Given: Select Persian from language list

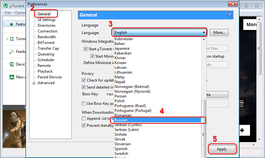Looking at the screenshot, I should point(158,96).
